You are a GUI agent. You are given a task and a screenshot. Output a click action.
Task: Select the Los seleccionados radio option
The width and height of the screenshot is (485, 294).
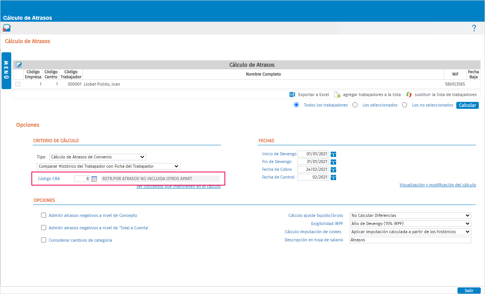[355, 105]
